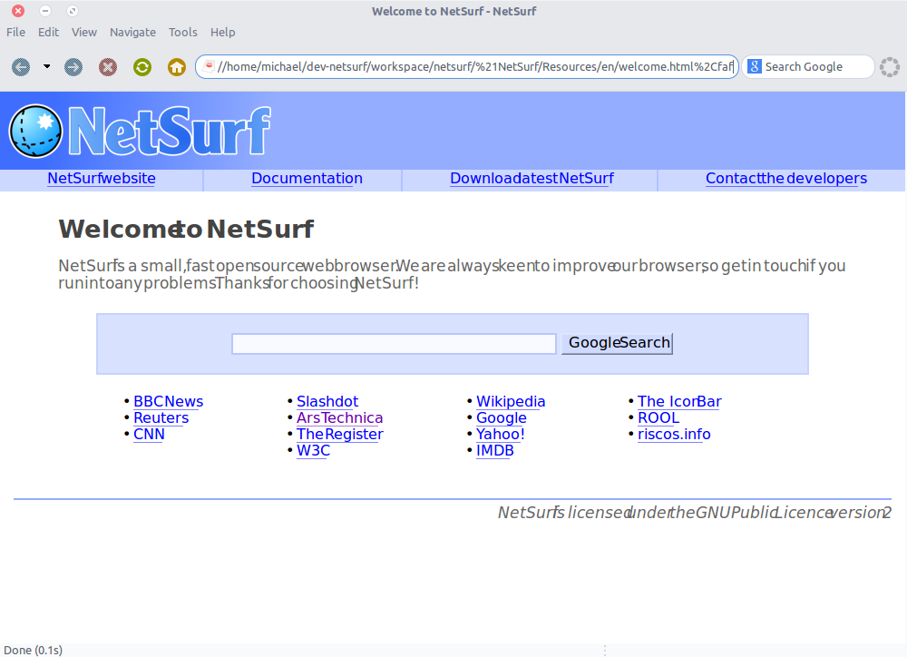Expand the Tools menu

(x=182, y=32)
